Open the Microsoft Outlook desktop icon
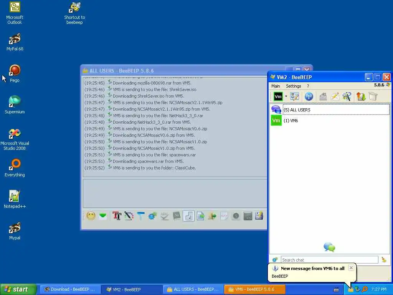Screen dimensions: 393x295 coord(15,13)
